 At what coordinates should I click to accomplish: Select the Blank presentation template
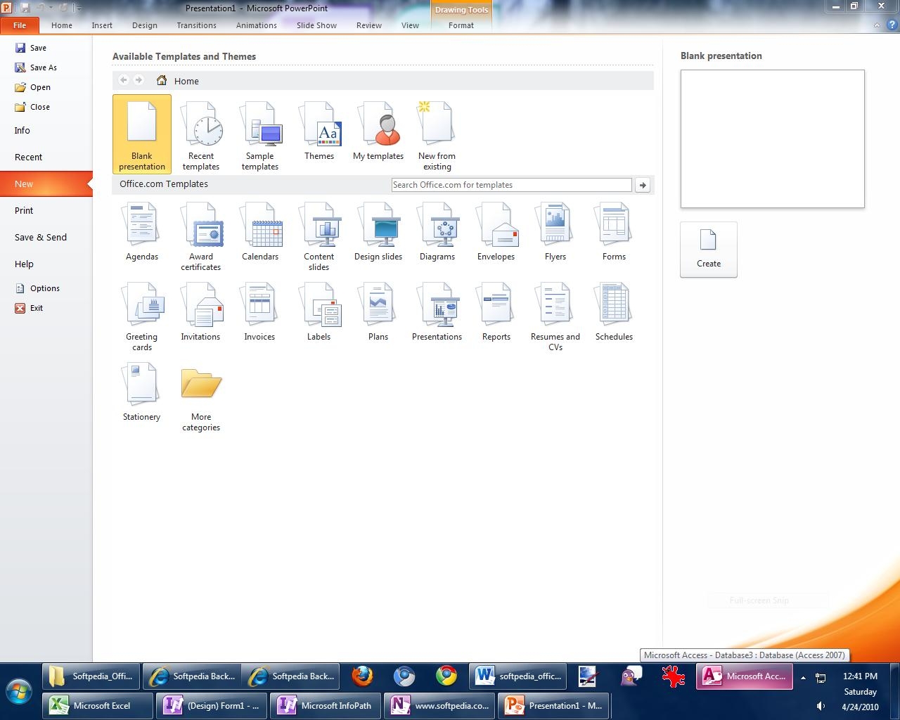tap(141, 134)
